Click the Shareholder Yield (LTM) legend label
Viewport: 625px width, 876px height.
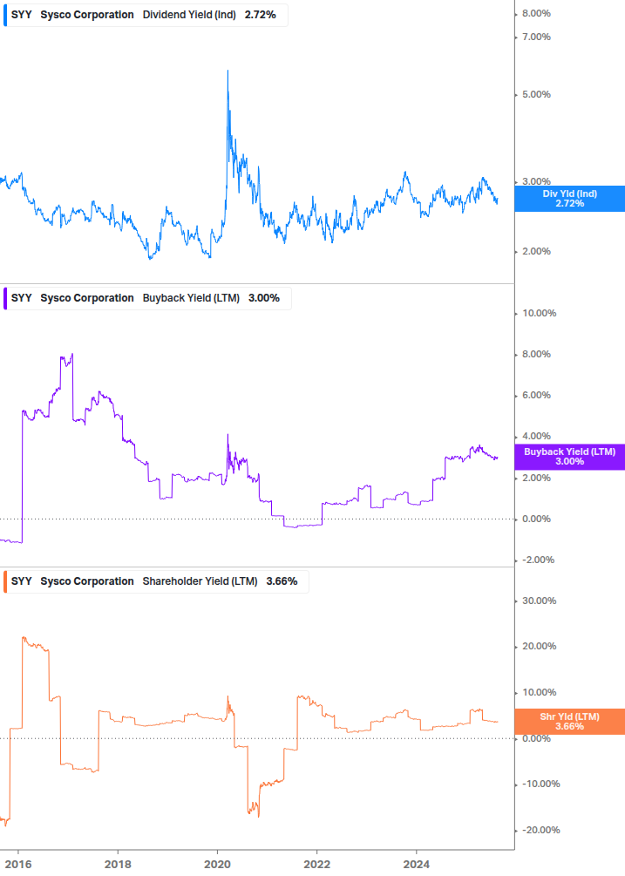200,581
